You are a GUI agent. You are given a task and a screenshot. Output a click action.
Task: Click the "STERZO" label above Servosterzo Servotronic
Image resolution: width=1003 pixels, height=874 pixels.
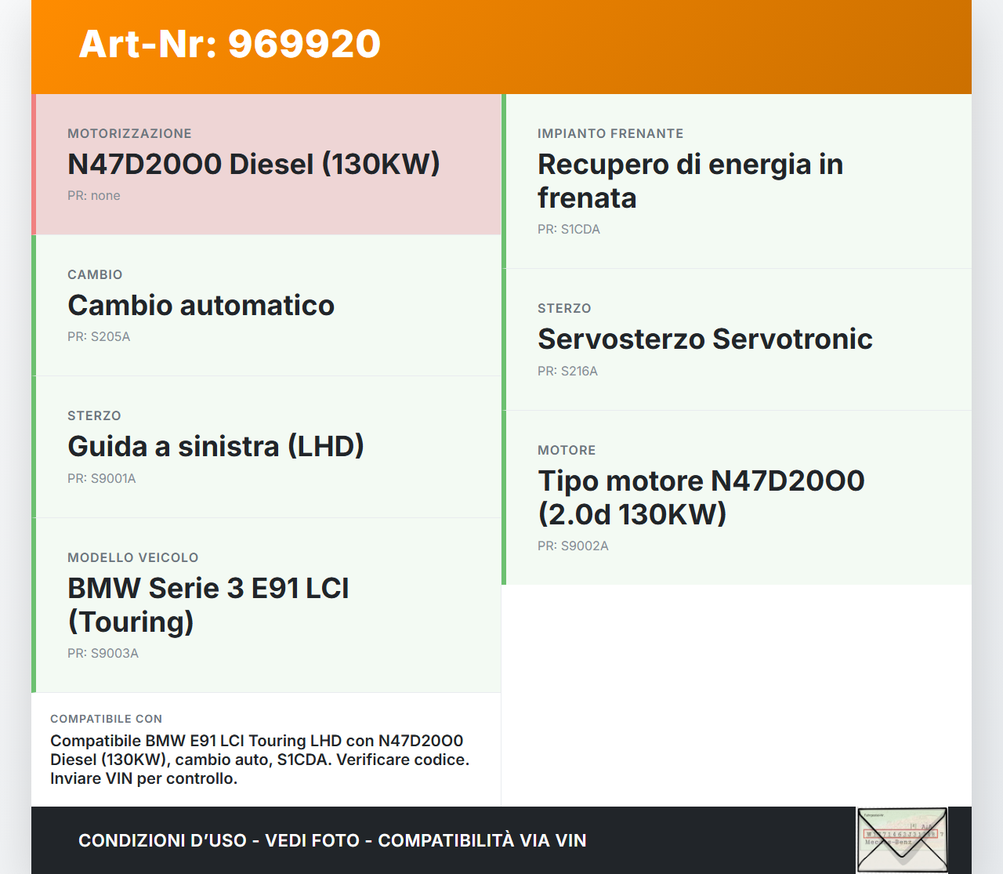[x=564, y=308]
